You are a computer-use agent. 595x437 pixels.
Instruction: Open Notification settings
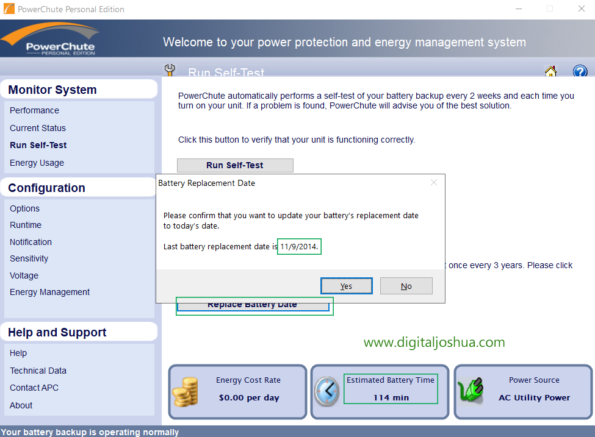click(x=31, y=242)
